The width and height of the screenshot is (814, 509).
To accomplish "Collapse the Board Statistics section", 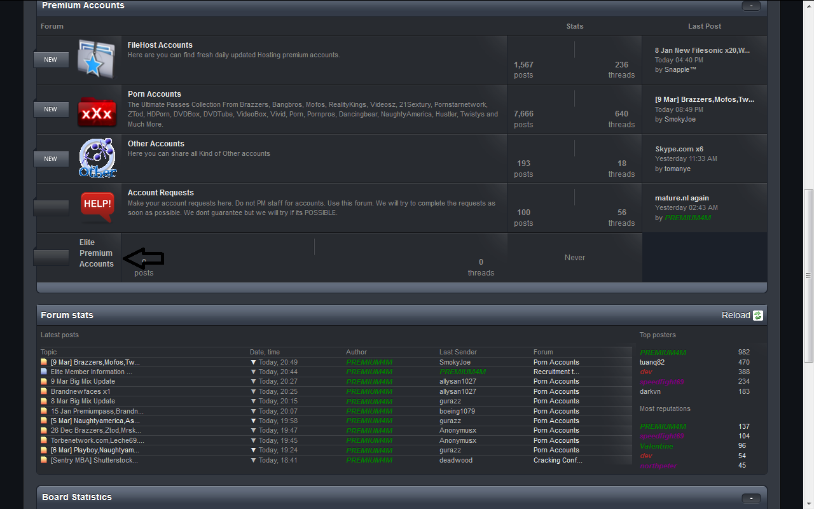I will pyautogui.click(x=751, y=498).
